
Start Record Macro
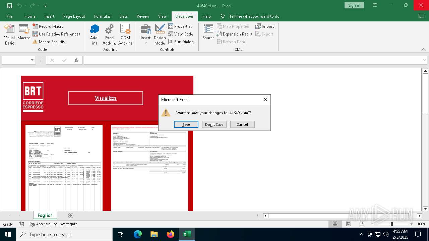pyautogui.click(x=48, y=26)
